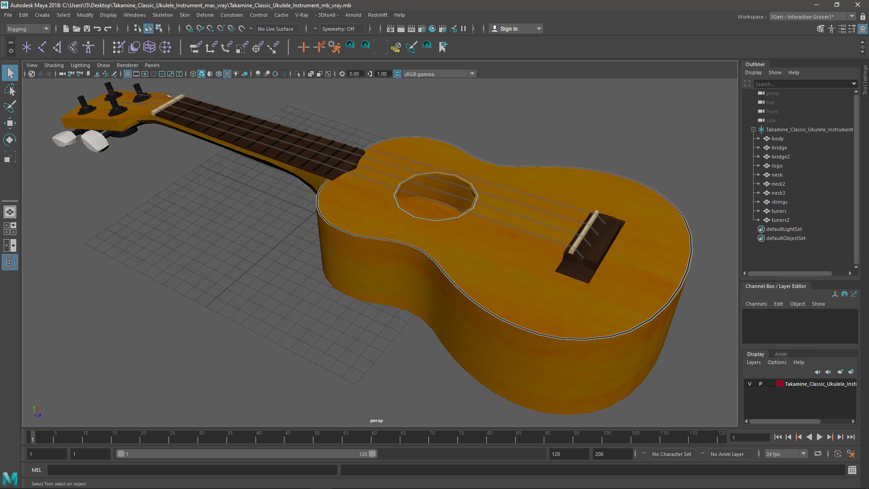869x489 pixels.
Task: Click the red layer color swatch
Action: 780,384
